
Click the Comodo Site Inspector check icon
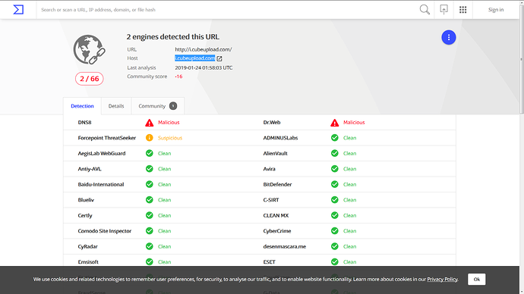coord(150,230)
